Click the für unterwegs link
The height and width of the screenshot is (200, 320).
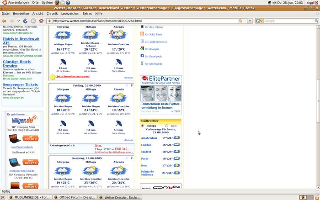click(154, 64)
